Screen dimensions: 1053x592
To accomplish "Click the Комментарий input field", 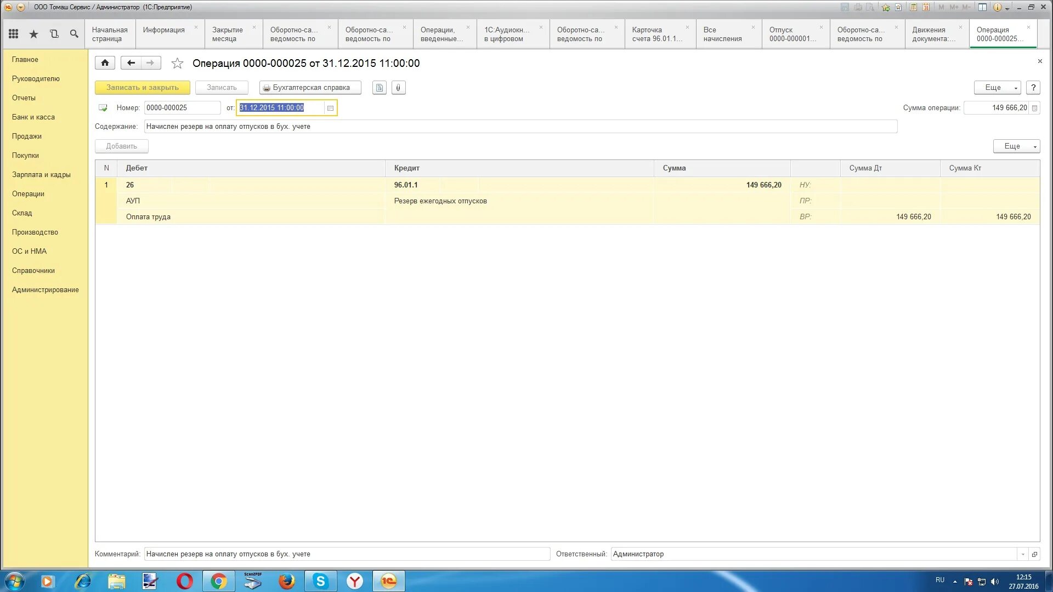I will click(x=347, y=554).
